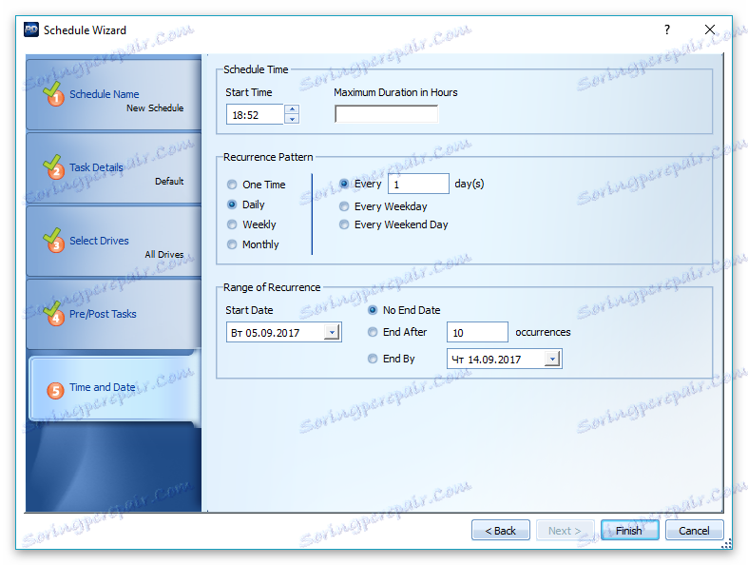Open the Schedule Name step
Viewport: 748px width, 565px height.
click(113, 94)
